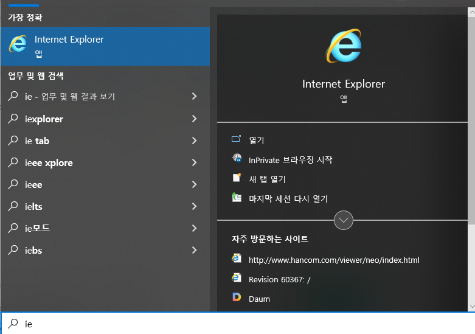This screenshot has width=475, height=334.
Task: Select the ieee suggestion text
Action: [x=33, y=185]
